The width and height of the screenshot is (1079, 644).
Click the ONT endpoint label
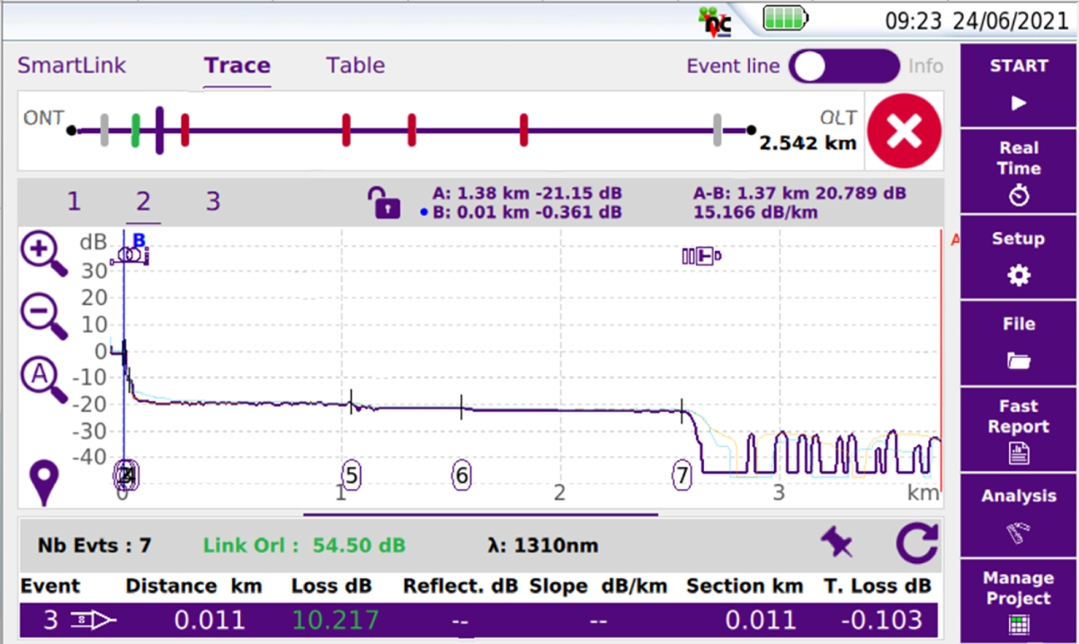(x=43, y=119)
